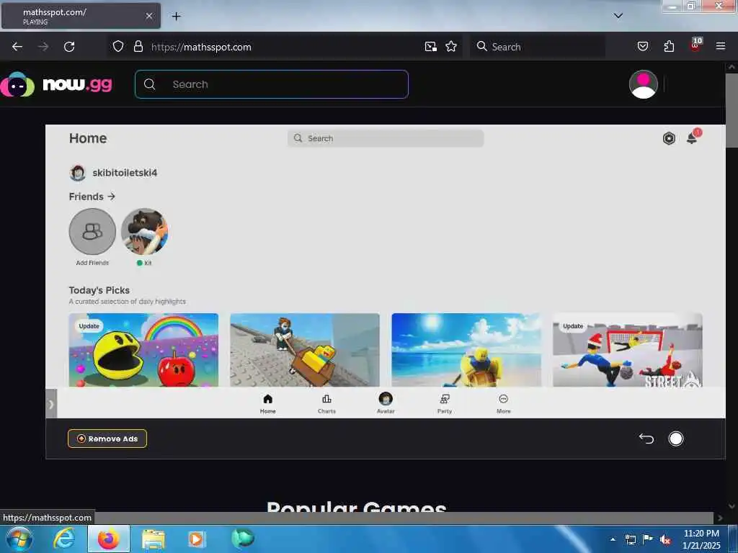This screenshot has width=738, height=553.
Task: Open the Robux hexagon icon
Action: click(x=669, y=138)
